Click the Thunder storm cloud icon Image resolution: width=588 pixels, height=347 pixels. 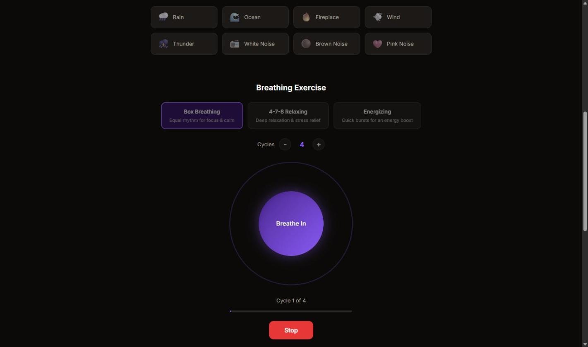coord(163,44)
